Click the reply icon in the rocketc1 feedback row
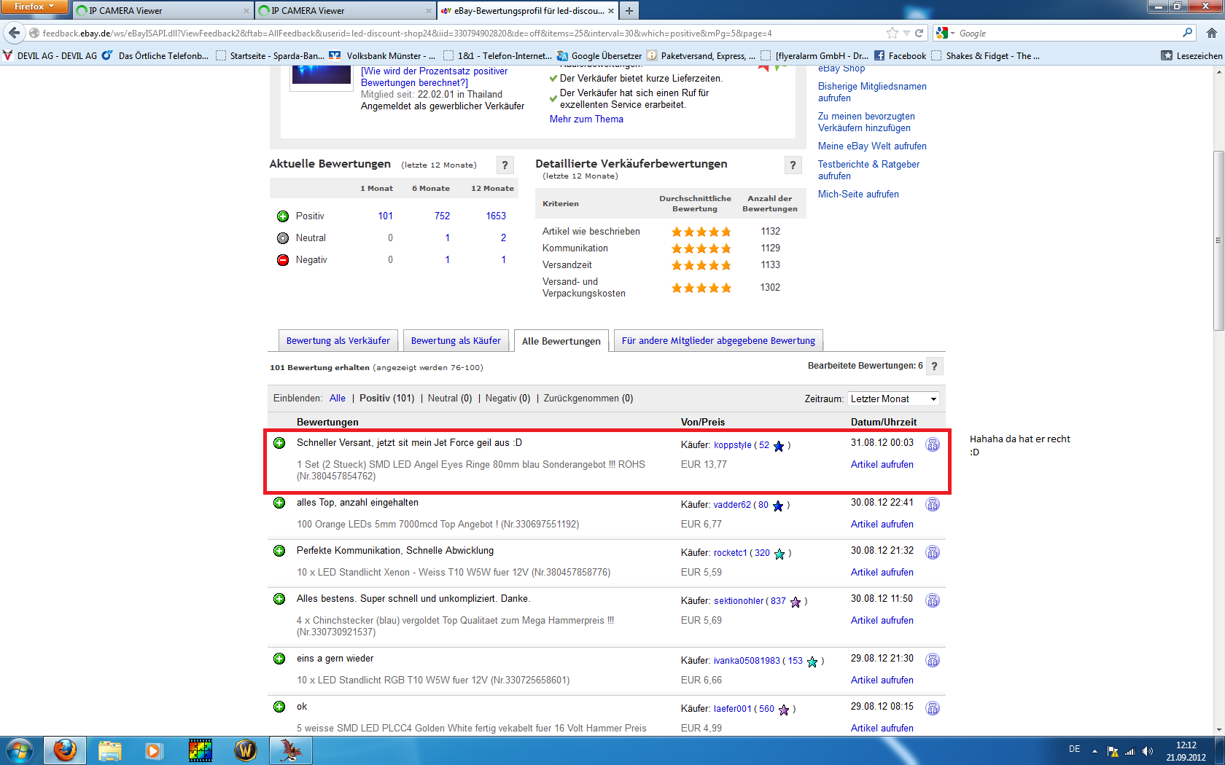Screen dimensions: 1225x765 coord(933,552)
